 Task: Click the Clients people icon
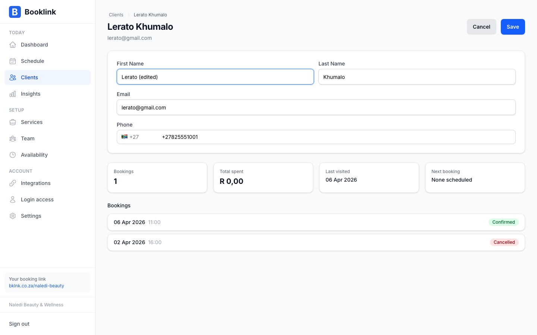tap(13, 77)
